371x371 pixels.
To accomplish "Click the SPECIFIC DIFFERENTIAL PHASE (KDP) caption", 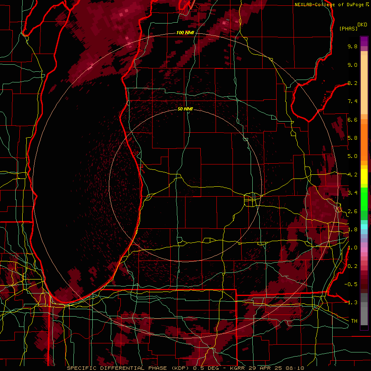I will (129, 368).
